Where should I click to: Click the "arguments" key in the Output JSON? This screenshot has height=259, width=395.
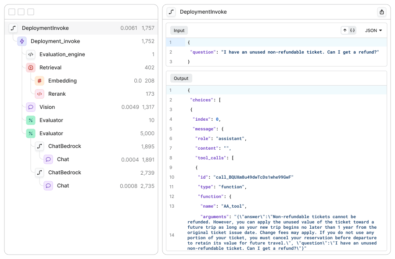point(215,217)
